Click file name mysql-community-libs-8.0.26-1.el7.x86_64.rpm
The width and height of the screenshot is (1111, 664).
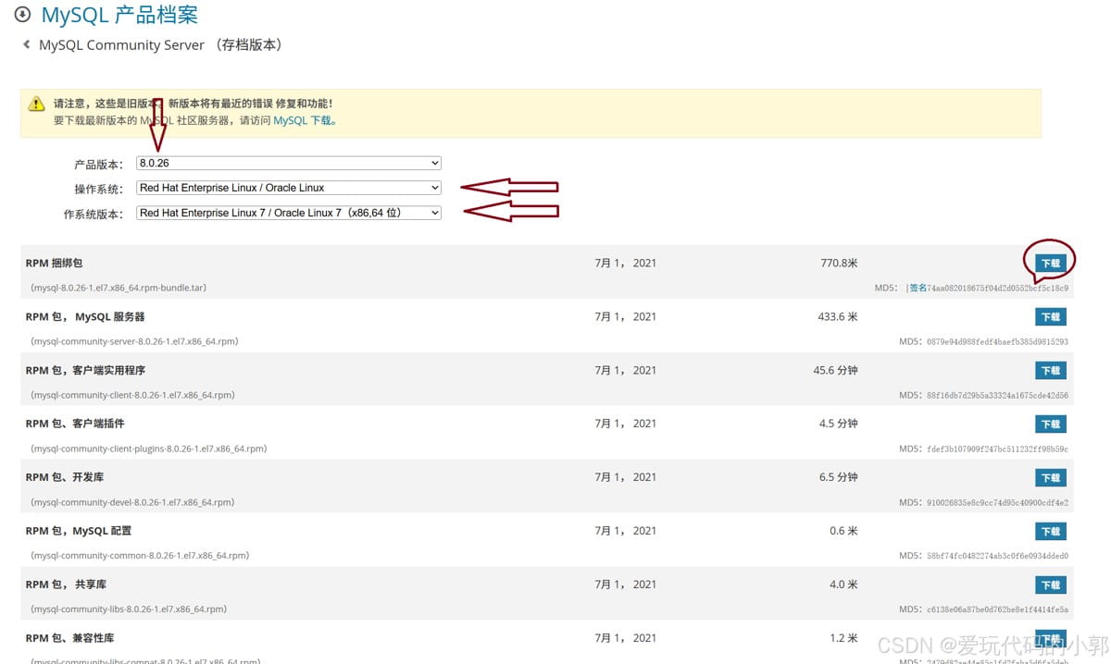click(x=129, y=609)
